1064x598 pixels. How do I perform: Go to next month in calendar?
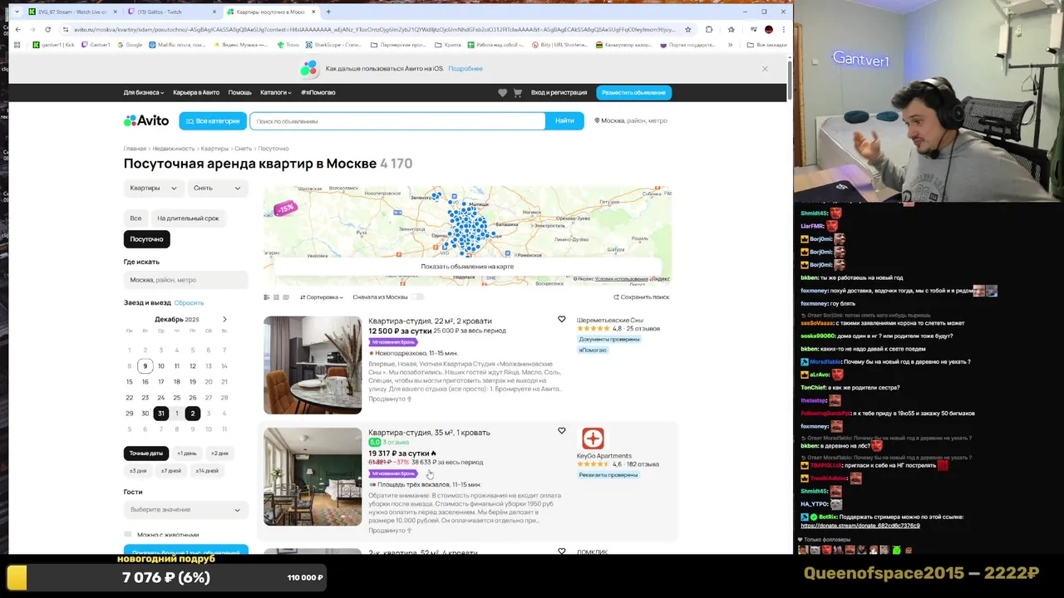pos(224,319)
